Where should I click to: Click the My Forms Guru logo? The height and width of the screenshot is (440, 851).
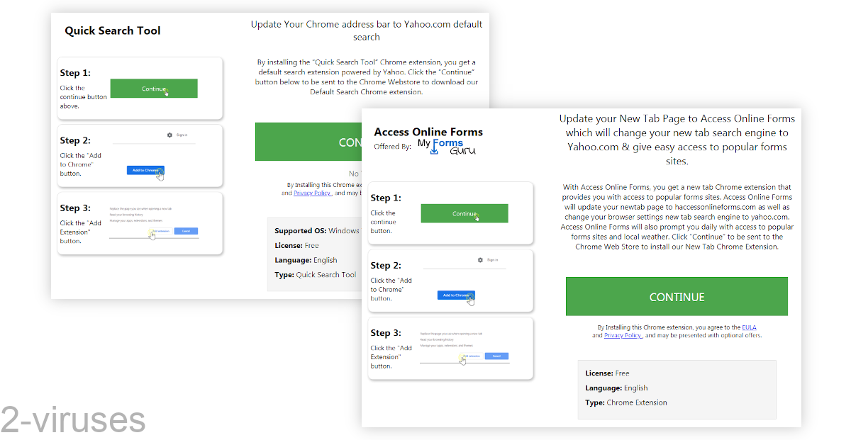click(x=448, y=145)
